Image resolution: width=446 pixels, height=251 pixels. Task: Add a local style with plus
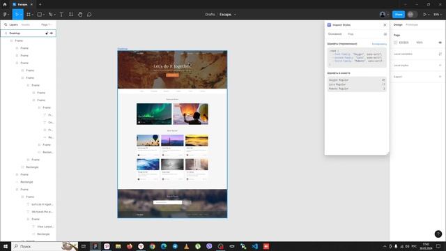click(x=440, y=65)
